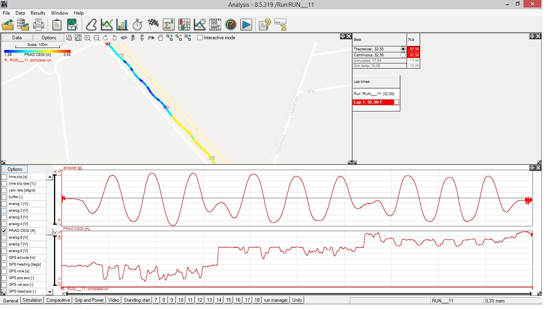Click the add track marker icon
548x310 pixels.
coord(170,38)
